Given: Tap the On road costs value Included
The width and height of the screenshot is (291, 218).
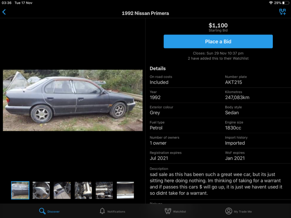Looking at the screenshot, I should [159, 82].
